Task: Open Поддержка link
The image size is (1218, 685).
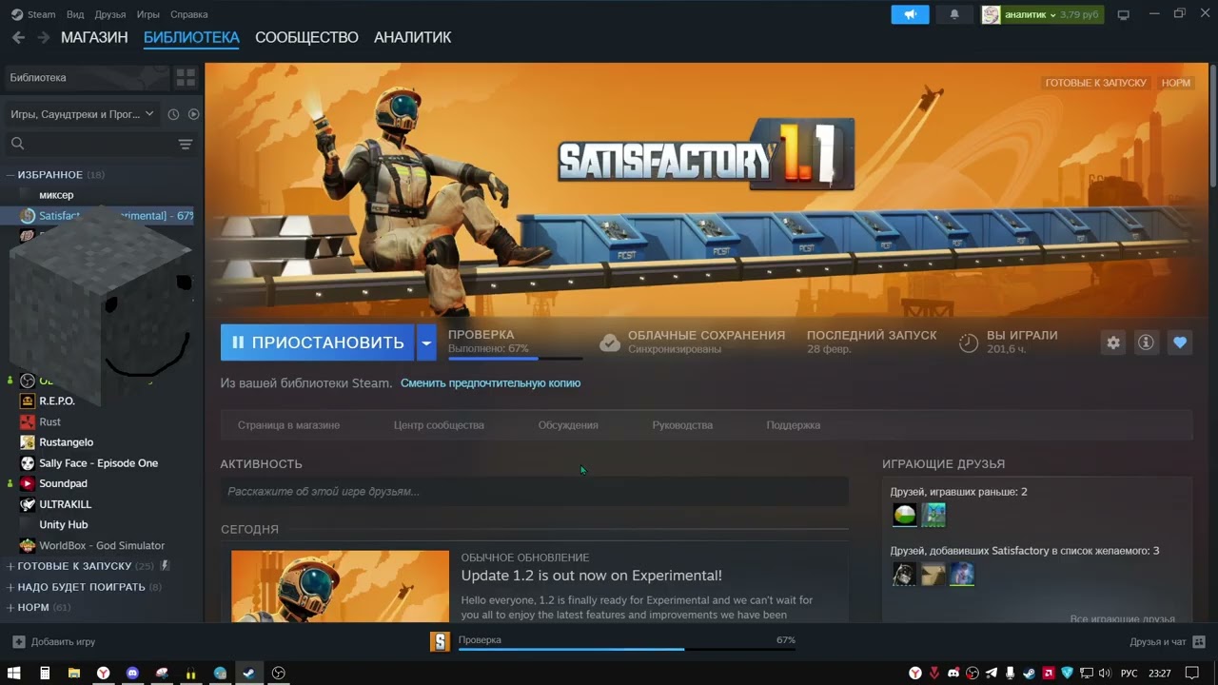Action: [793, 425]
